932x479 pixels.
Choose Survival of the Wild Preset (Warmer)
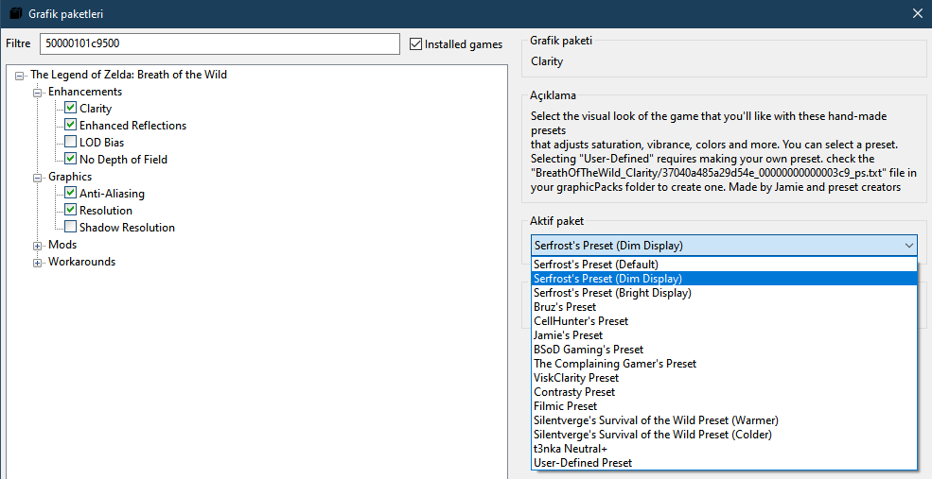[x=724, y=420]
